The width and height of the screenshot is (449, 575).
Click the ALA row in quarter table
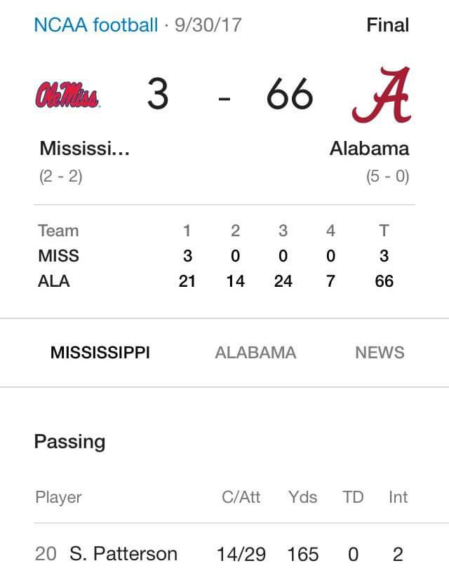(x=216, y=281)
